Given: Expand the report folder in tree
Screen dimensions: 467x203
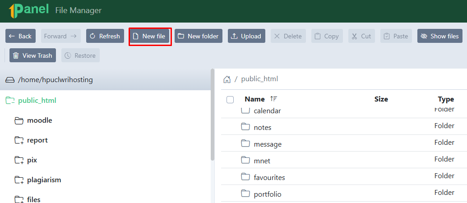Looking at the screenshot, I should pyautogui.click(x=19, y=140).
